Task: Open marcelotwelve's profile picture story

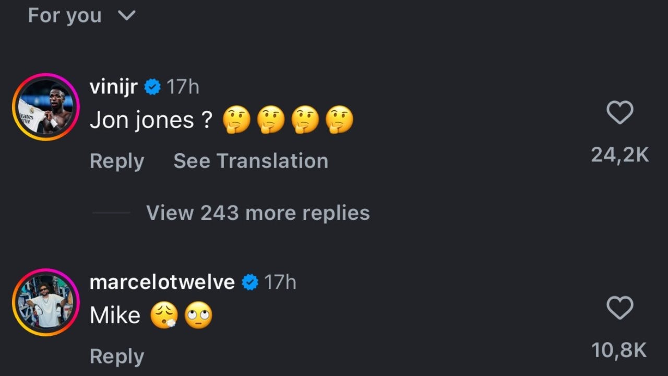Action: click(x=45, y=302)
